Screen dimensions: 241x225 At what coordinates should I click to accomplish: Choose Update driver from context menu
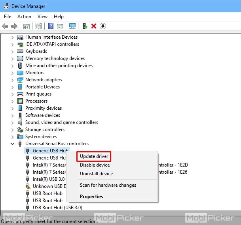(94, 156)
